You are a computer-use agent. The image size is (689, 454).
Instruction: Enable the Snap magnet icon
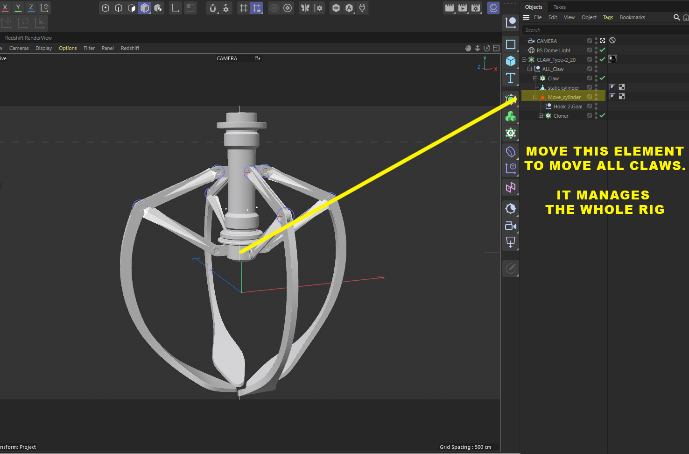(x=213, y=8)
